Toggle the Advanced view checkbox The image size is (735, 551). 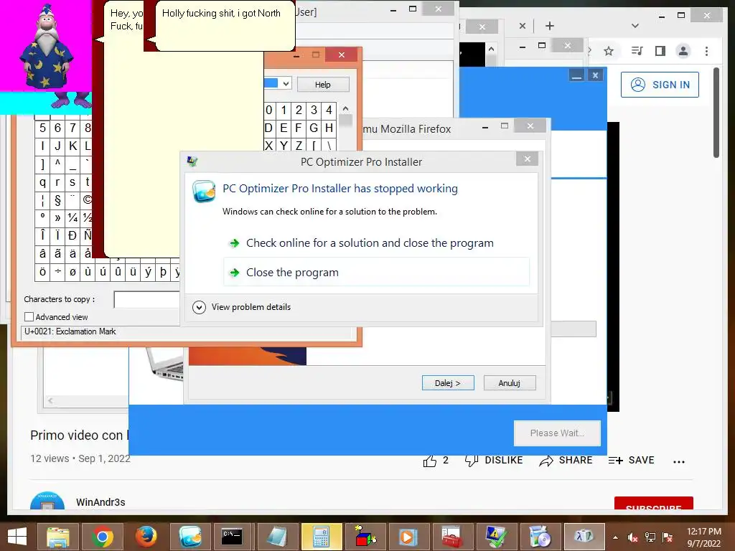tap(29, 317)
